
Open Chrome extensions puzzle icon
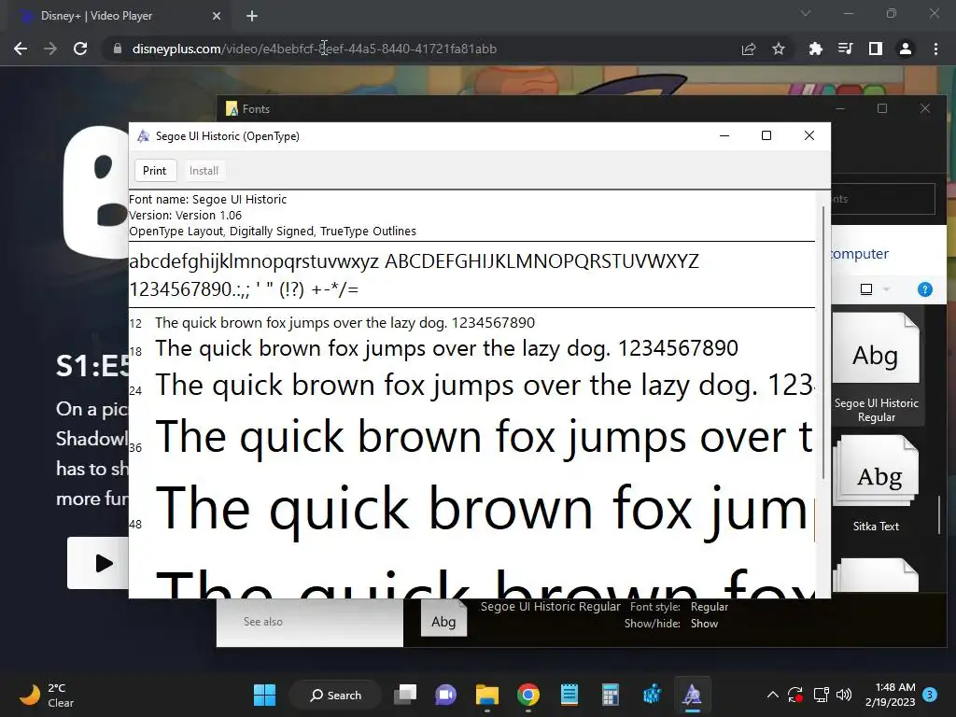[815, 49]
